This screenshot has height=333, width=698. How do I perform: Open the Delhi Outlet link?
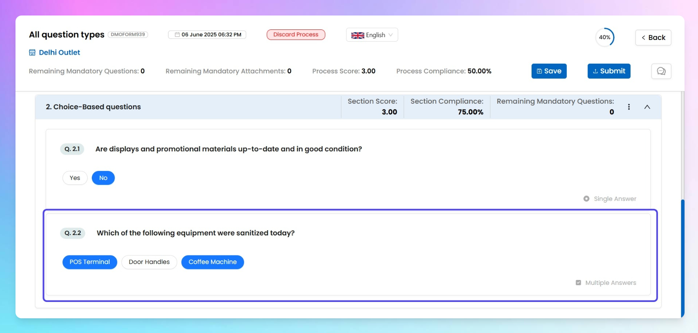pyautogui.click(x=60, y=53)
